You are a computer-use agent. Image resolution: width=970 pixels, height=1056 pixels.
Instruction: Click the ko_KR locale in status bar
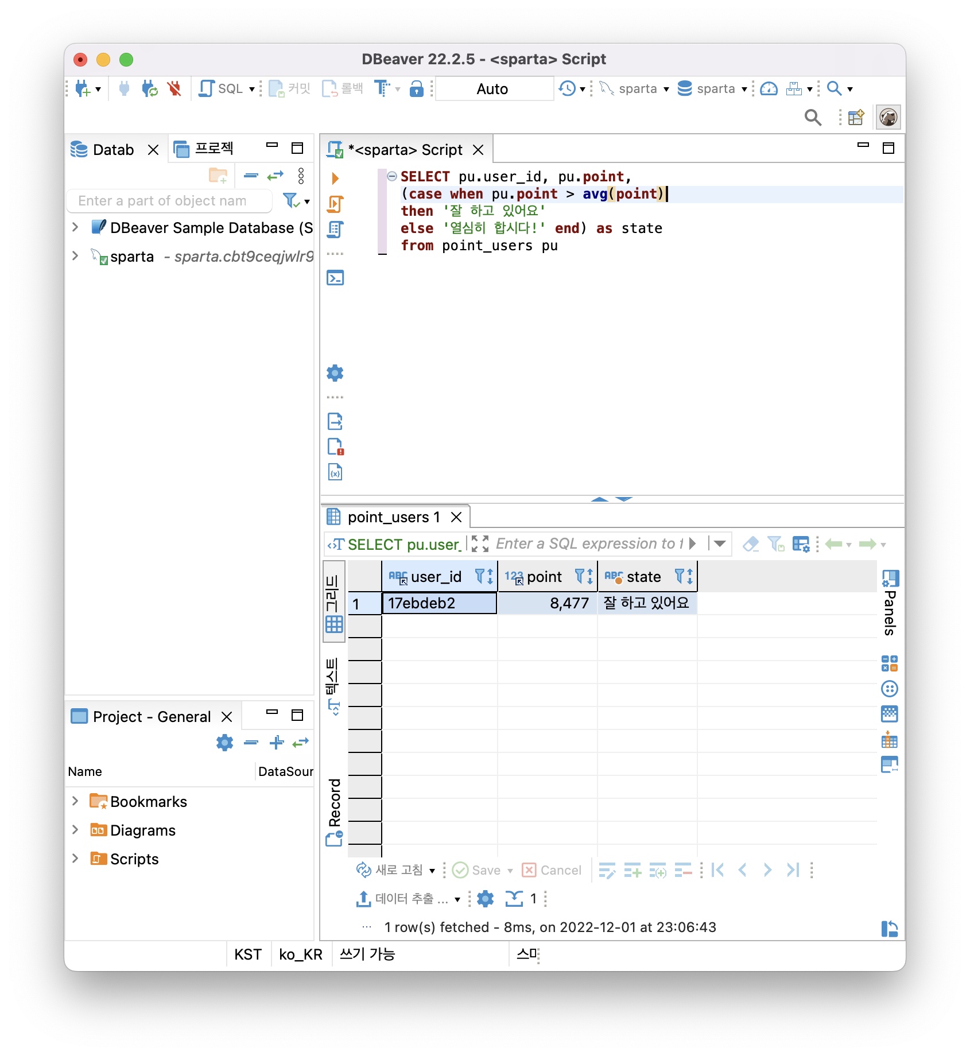[x=301, y=954]
